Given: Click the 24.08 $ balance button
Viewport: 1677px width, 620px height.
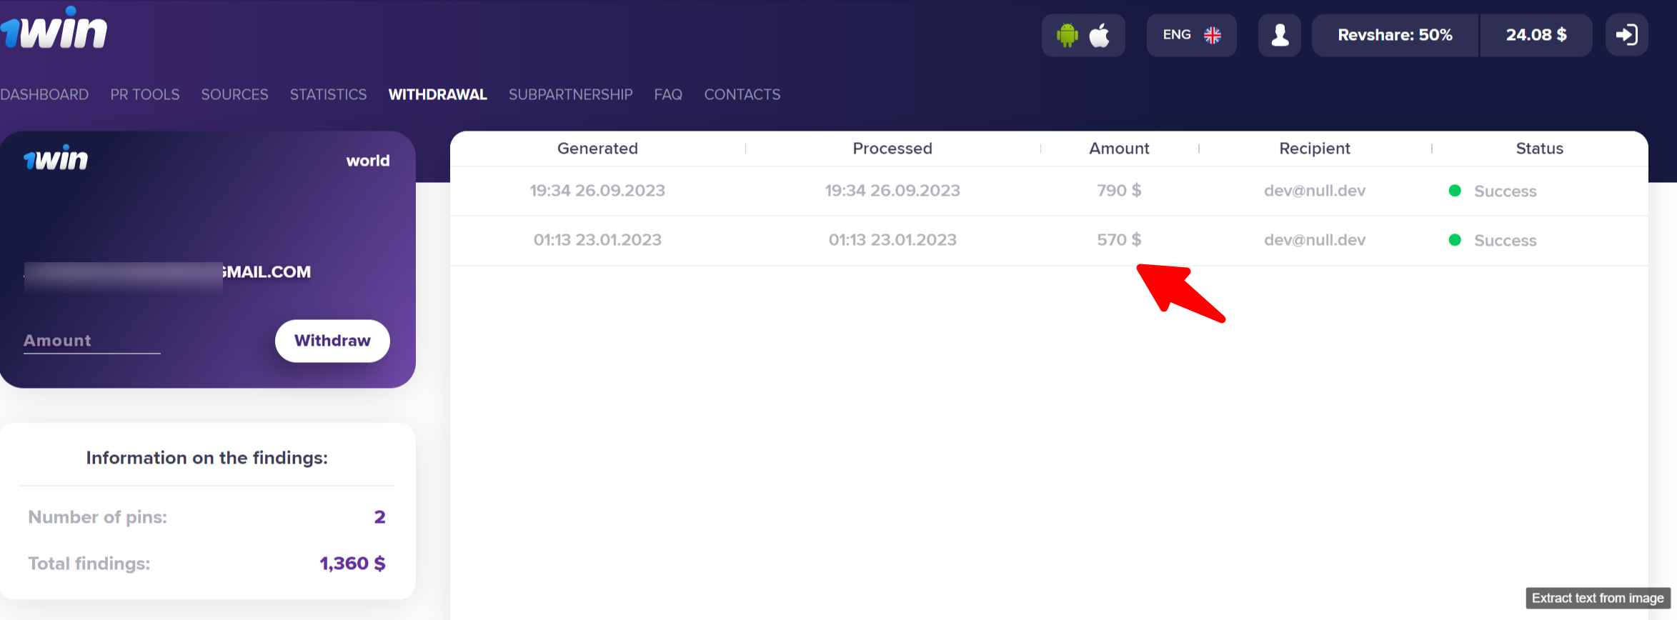Looking at the screenshot, I should 1536,35.
